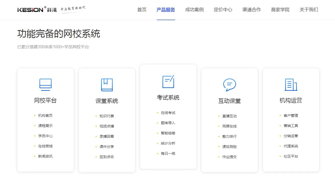Click the 关于我们 navigation link

tap(309, 10)
